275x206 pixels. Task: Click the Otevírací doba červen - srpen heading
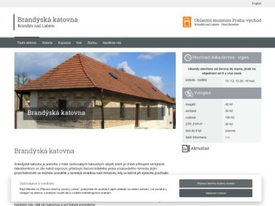[x=221, y=58]
